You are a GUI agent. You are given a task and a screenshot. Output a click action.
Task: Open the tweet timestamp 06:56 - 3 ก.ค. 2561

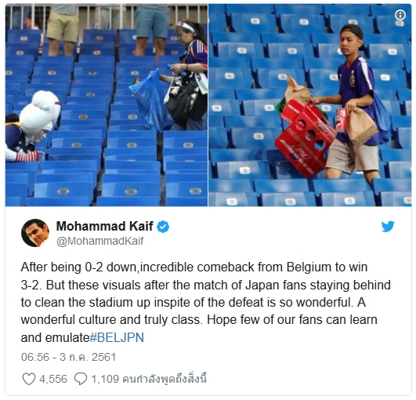[x=68, y=357]
